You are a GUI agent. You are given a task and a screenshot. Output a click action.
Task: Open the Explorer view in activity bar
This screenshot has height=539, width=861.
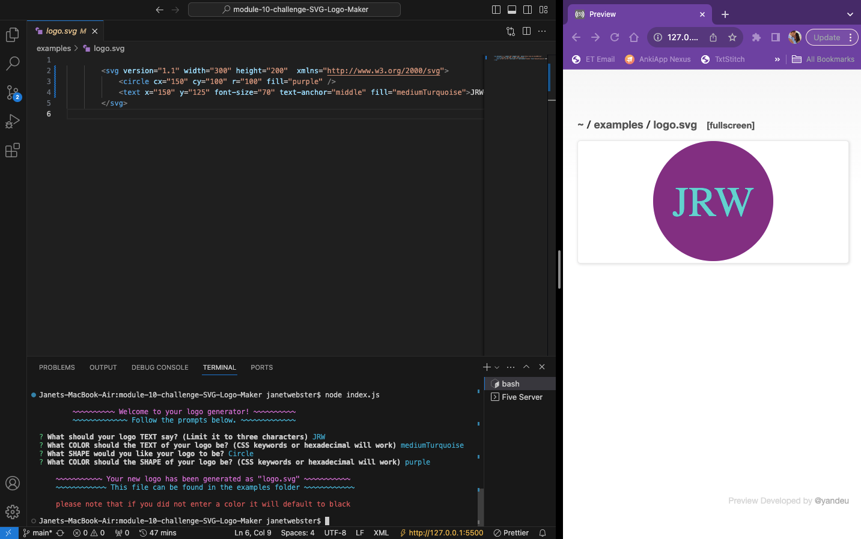coord(13,35)
